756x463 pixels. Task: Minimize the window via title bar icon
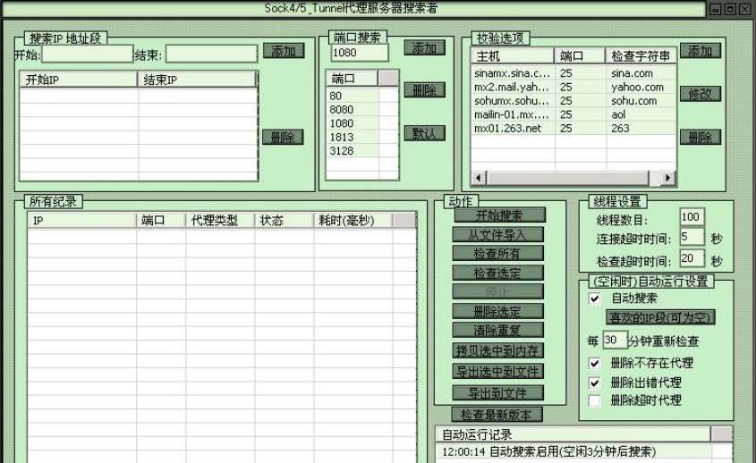715,9
